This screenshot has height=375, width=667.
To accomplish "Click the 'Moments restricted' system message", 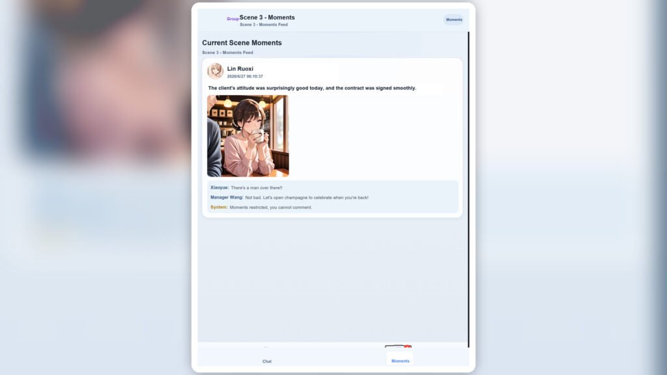I will pyautogui.click(x=270, y=208).
